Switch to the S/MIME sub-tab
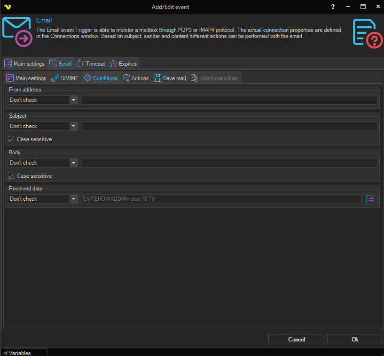 [65, 78]
